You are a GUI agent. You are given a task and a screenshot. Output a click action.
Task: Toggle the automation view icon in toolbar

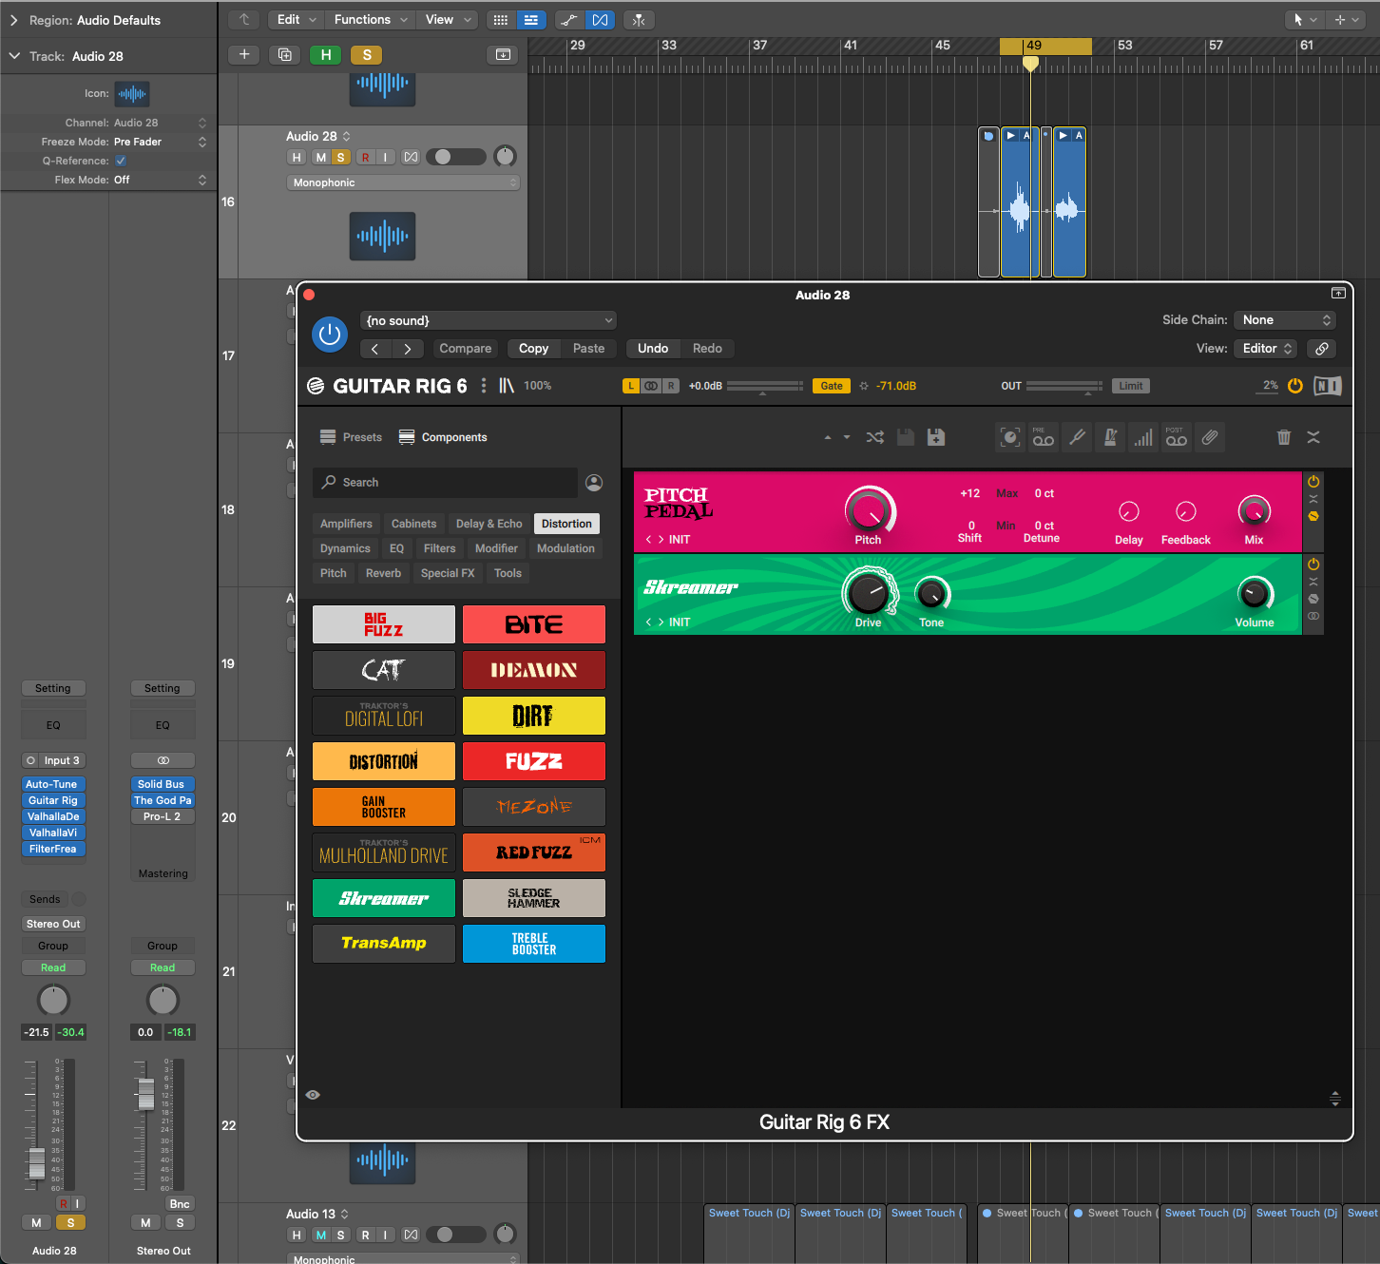(568, 20)
